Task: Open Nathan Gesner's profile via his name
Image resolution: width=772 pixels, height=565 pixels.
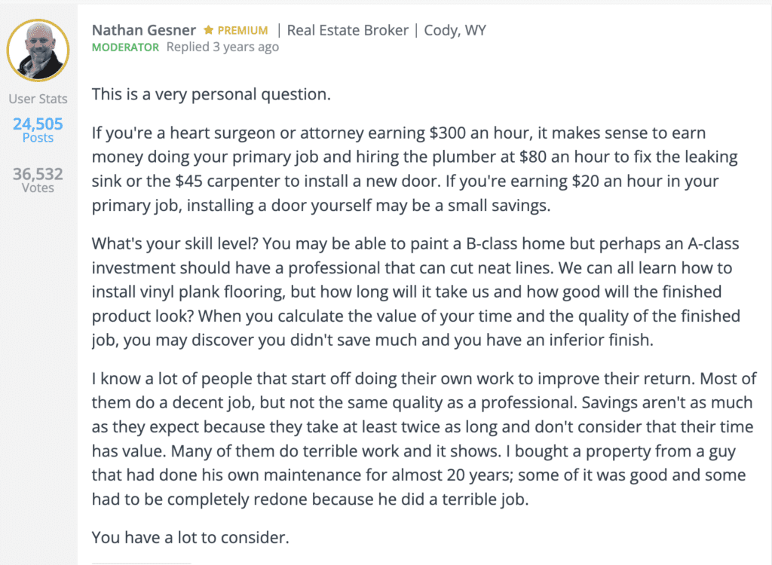Action: [143, 30]
